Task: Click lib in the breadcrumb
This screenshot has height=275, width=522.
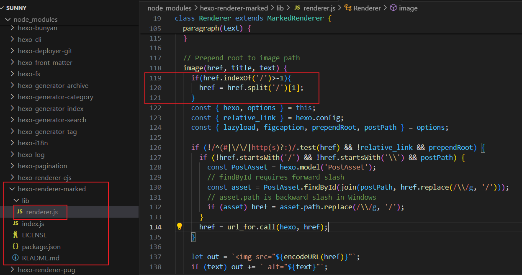Action: click(280, 8)
